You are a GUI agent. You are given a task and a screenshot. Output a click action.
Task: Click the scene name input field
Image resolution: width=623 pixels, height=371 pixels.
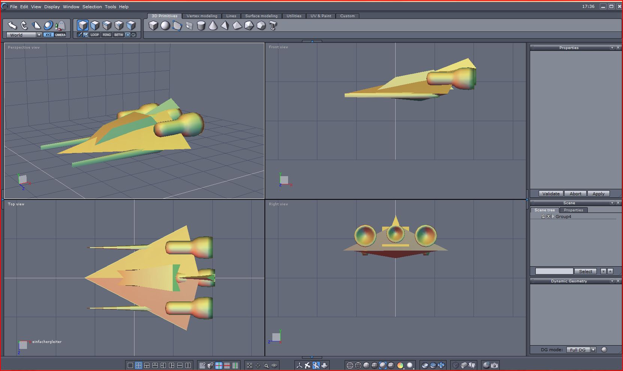tap(554, 271)
